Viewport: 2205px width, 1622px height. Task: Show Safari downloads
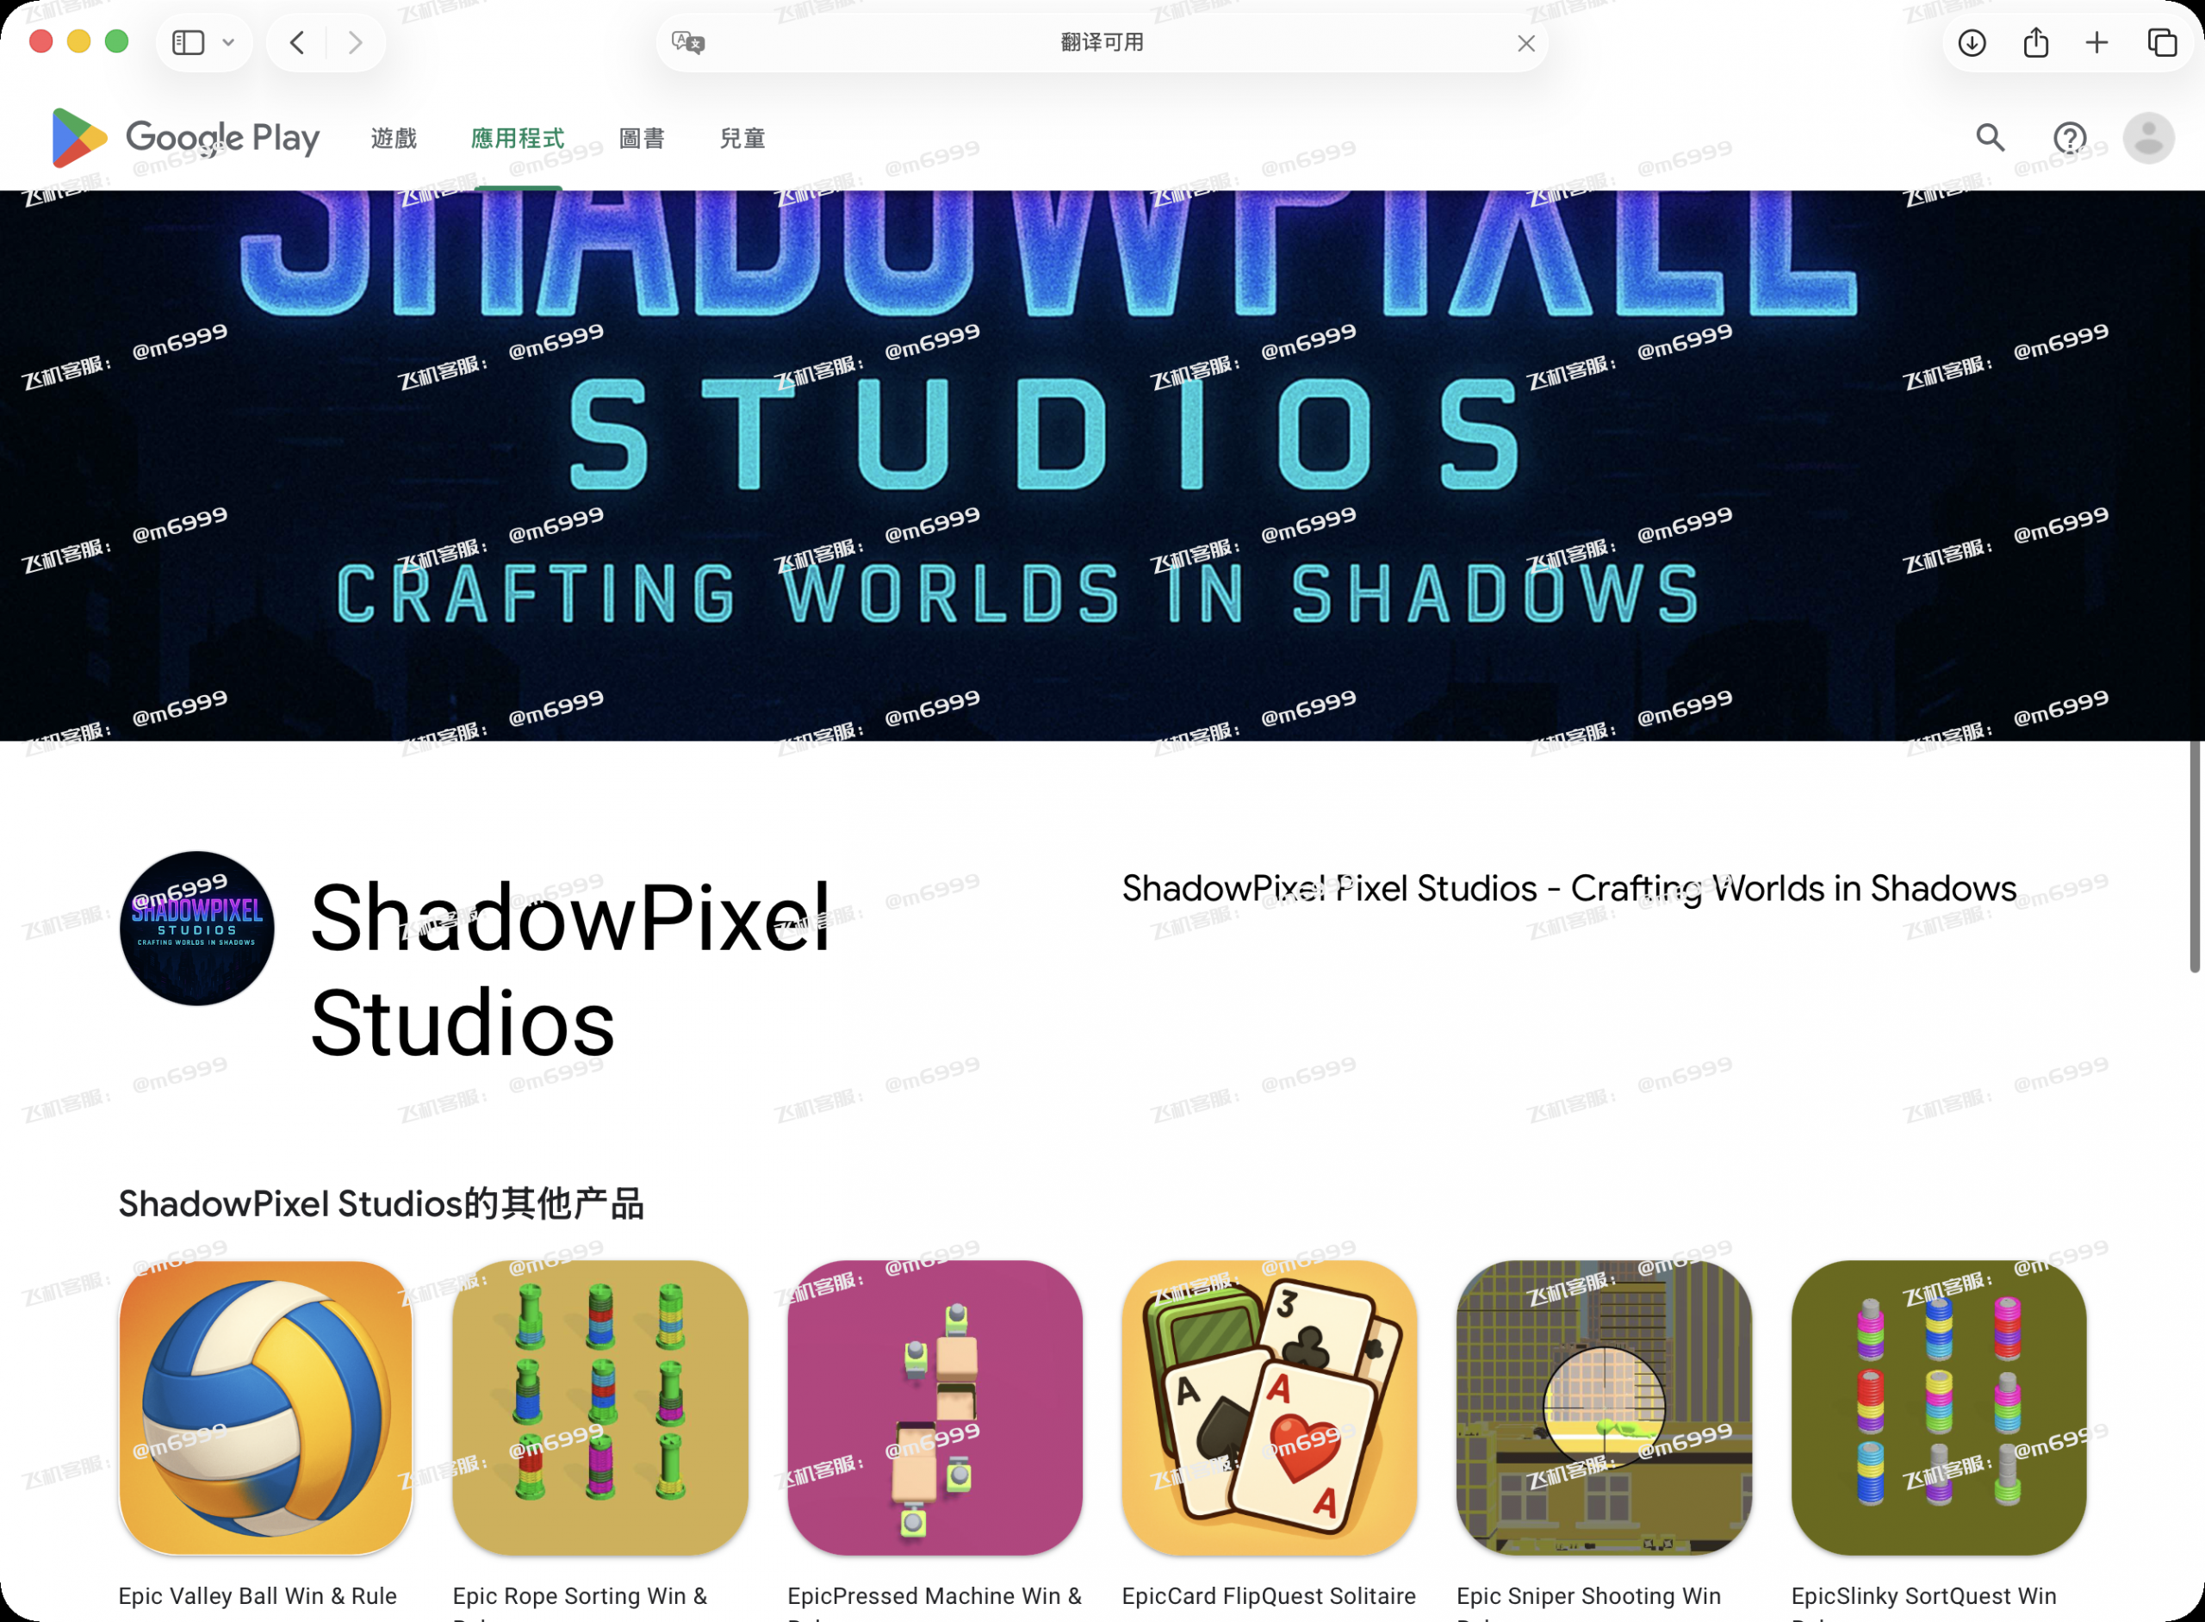(x=1972, y=42)
